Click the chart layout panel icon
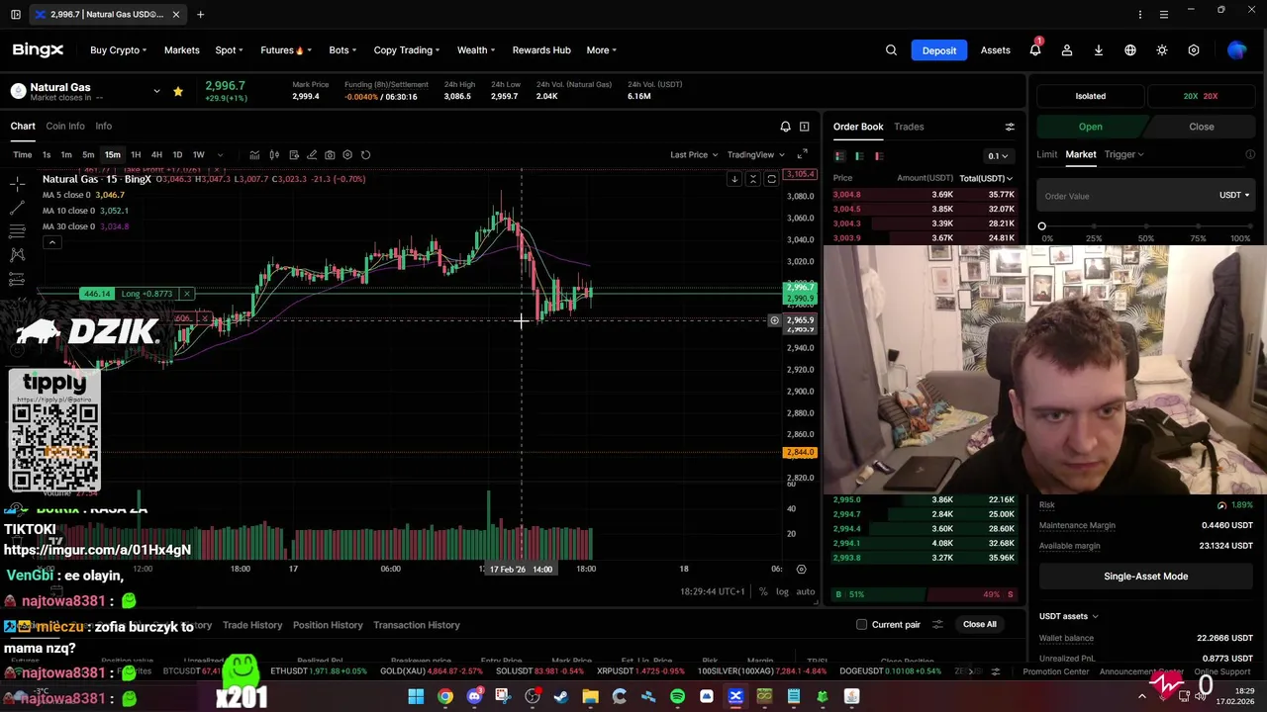1267x712 pixels. click(804, 127)
